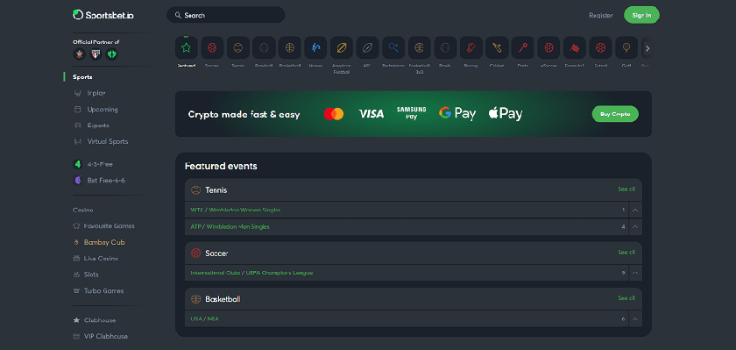Click See all for Soccer
Image resolution: width=736 pixels, height=350 pixels.
coord(626,253)
